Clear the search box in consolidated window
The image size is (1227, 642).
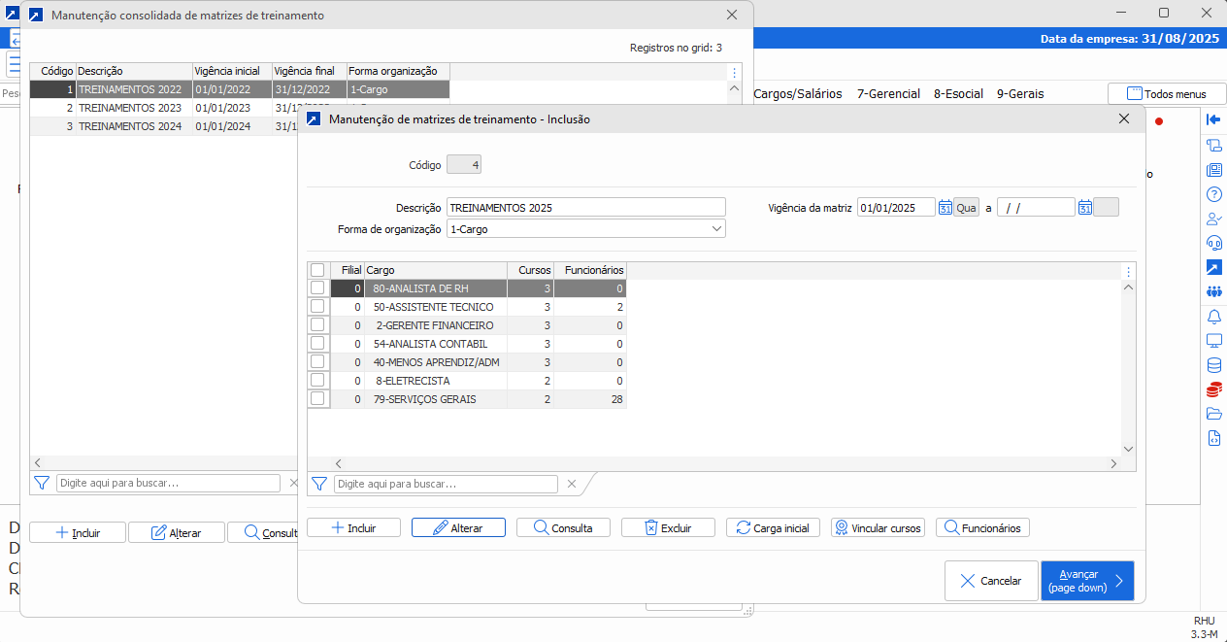(293, 483)
